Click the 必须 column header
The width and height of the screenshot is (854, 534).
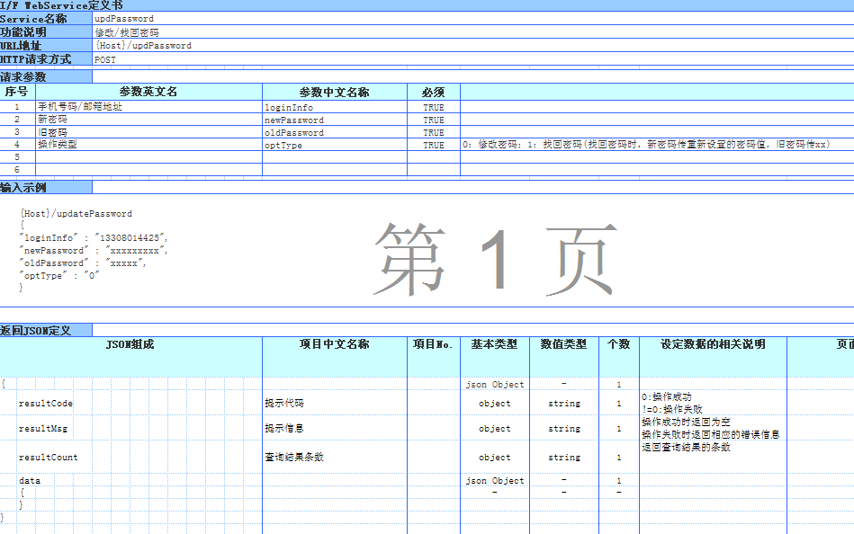434,92
